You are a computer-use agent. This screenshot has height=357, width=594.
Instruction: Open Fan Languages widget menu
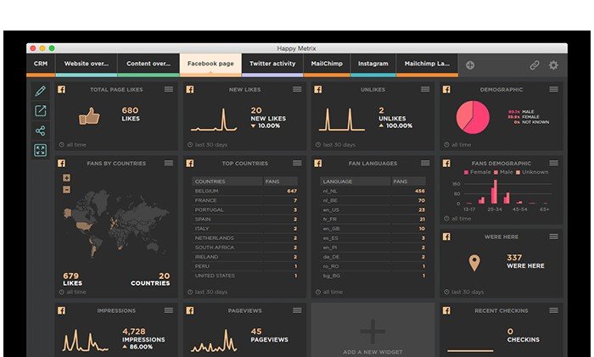tap(425, 163)
